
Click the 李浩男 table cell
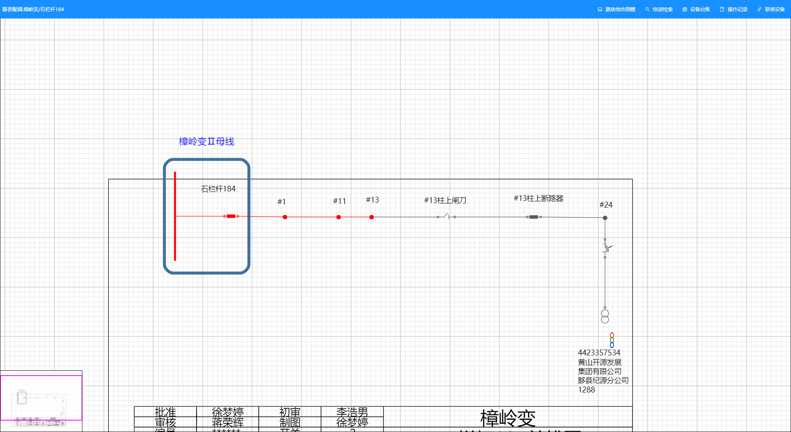[352, 412]
